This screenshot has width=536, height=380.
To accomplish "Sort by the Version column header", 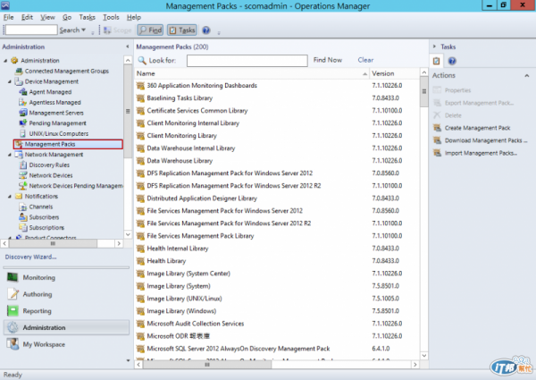I will click(394, 73).
